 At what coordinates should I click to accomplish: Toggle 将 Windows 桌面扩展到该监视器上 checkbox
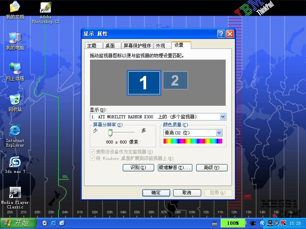tap(92, 158)
